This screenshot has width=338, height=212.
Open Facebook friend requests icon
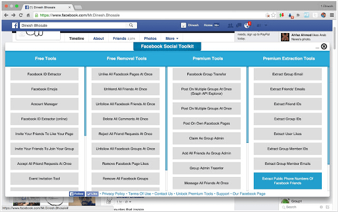tap(230, 26)
